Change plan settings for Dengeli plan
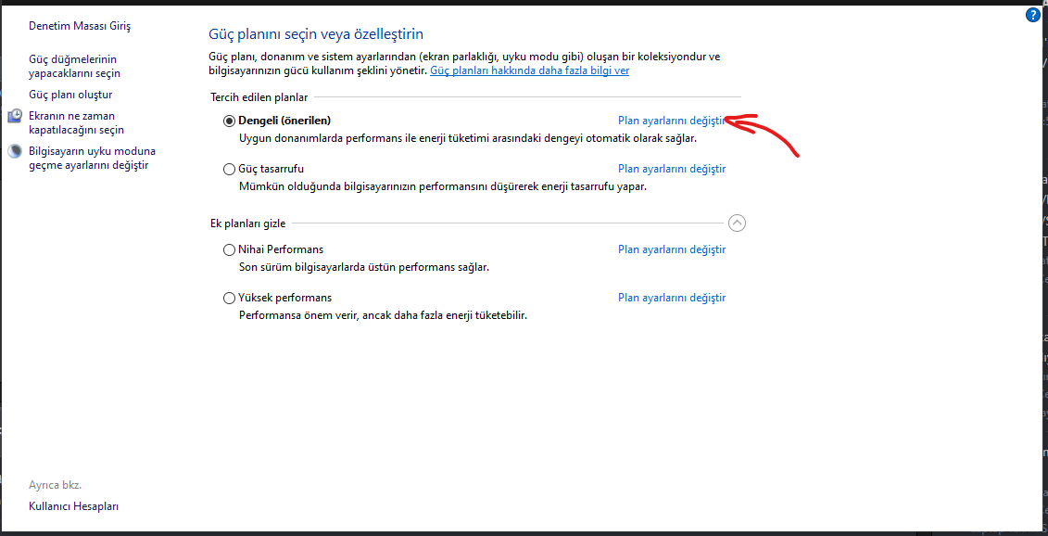The height and width of the screenshot is (536, 1048). tap(671, 121)
